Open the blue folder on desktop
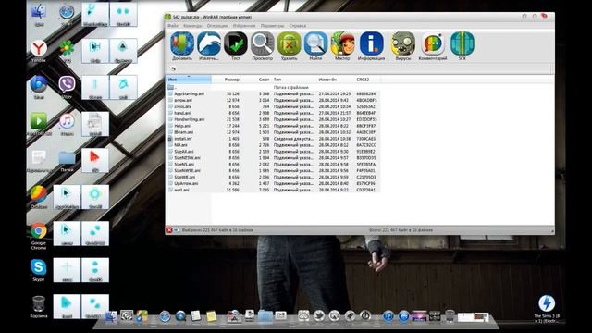The image size is (592, 333). point(67,161)
